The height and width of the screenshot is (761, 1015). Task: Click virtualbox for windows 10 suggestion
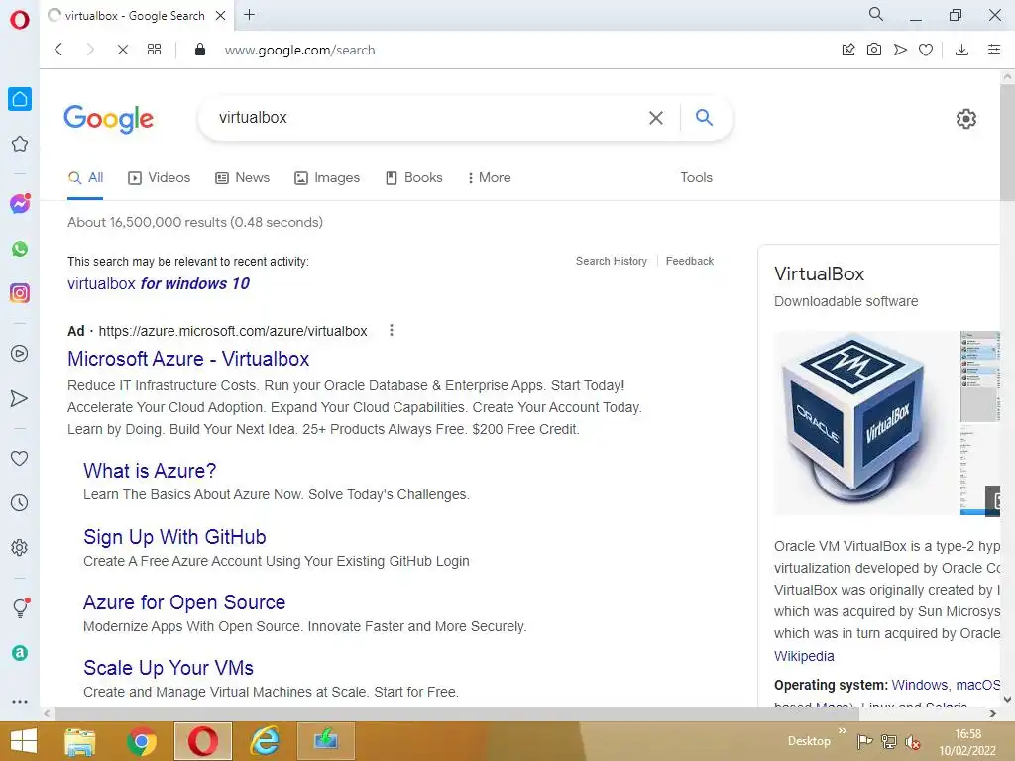[x=159, y=283]
